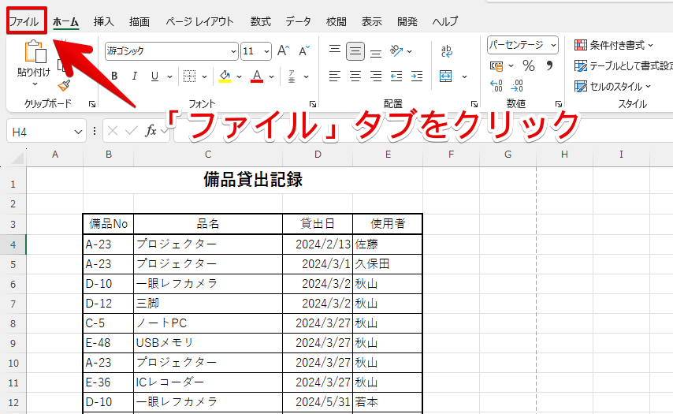The height and width of the screenshot is (414, 673).
Task: Click the Merge and Center icon
Action: tap(446, 76)
